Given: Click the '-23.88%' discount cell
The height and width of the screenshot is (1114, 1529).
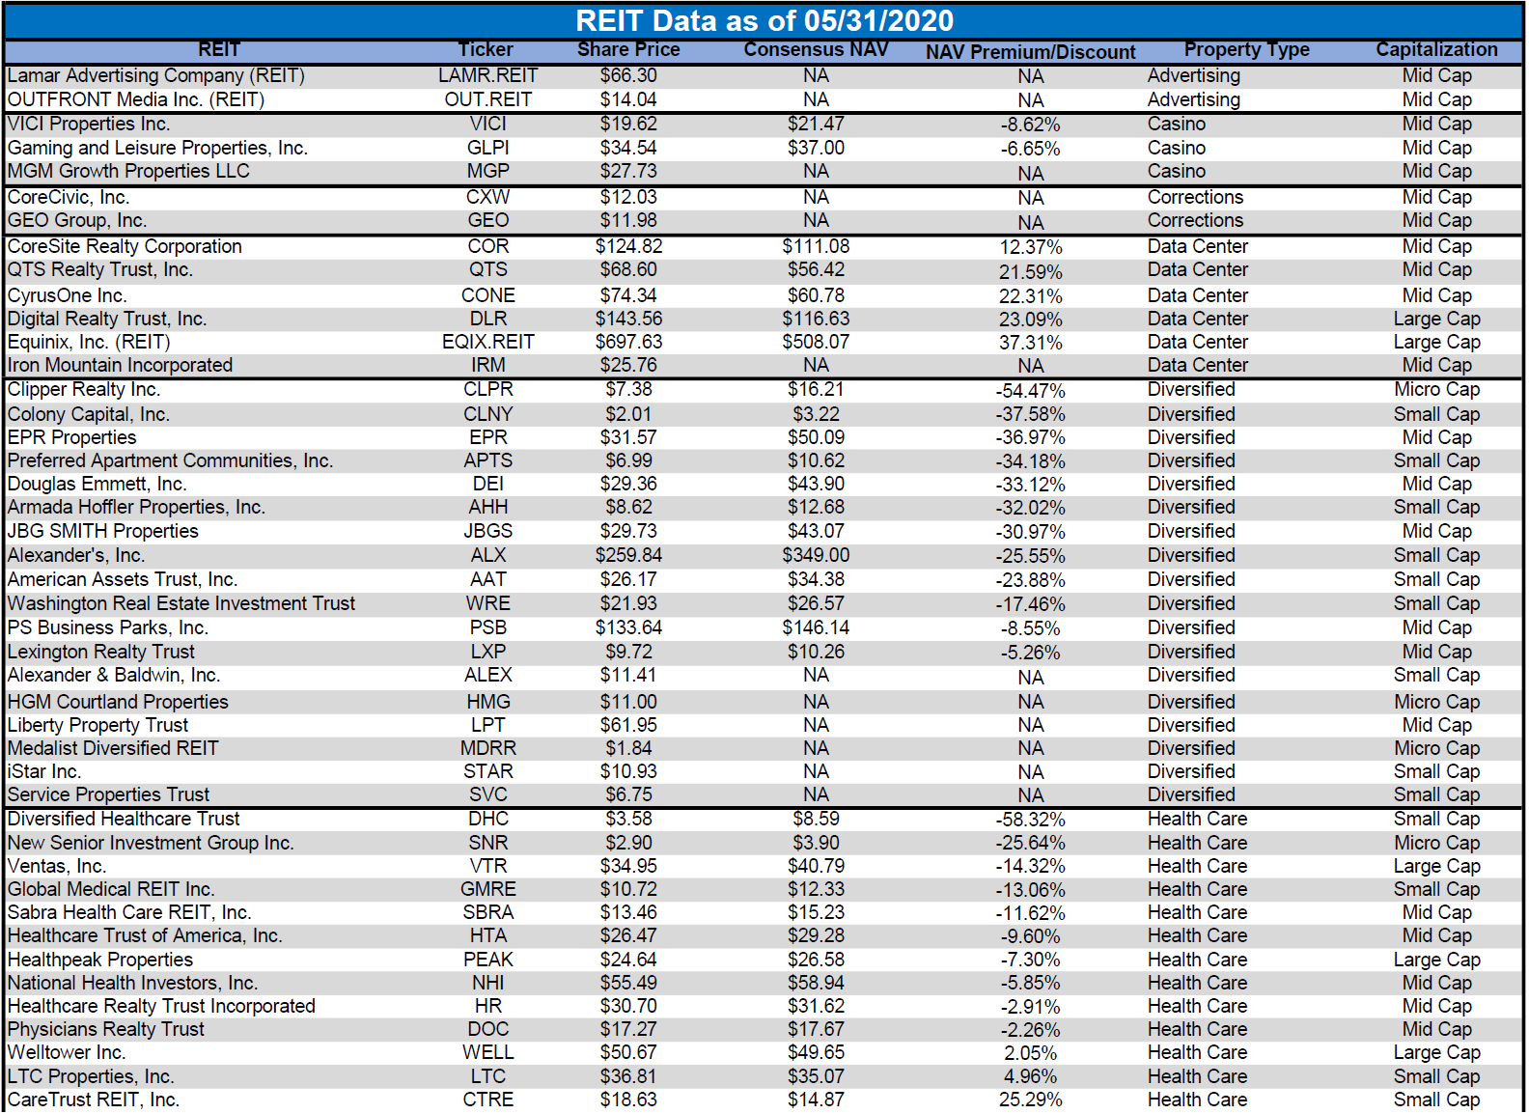Looking at the screenshot, I should [x=1030, y=580].
